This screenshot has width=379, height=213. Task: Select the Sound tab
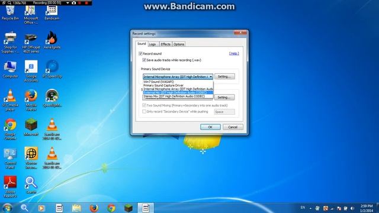pos(142,44)
